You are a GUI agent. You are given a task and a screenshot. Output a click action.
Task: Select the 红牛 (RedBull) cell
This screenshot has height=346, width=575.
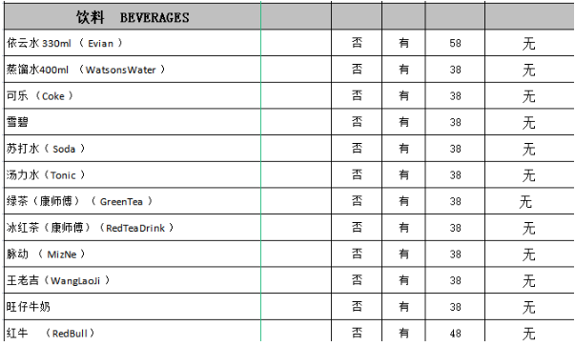pyautogui.click(x=133, y=331)
